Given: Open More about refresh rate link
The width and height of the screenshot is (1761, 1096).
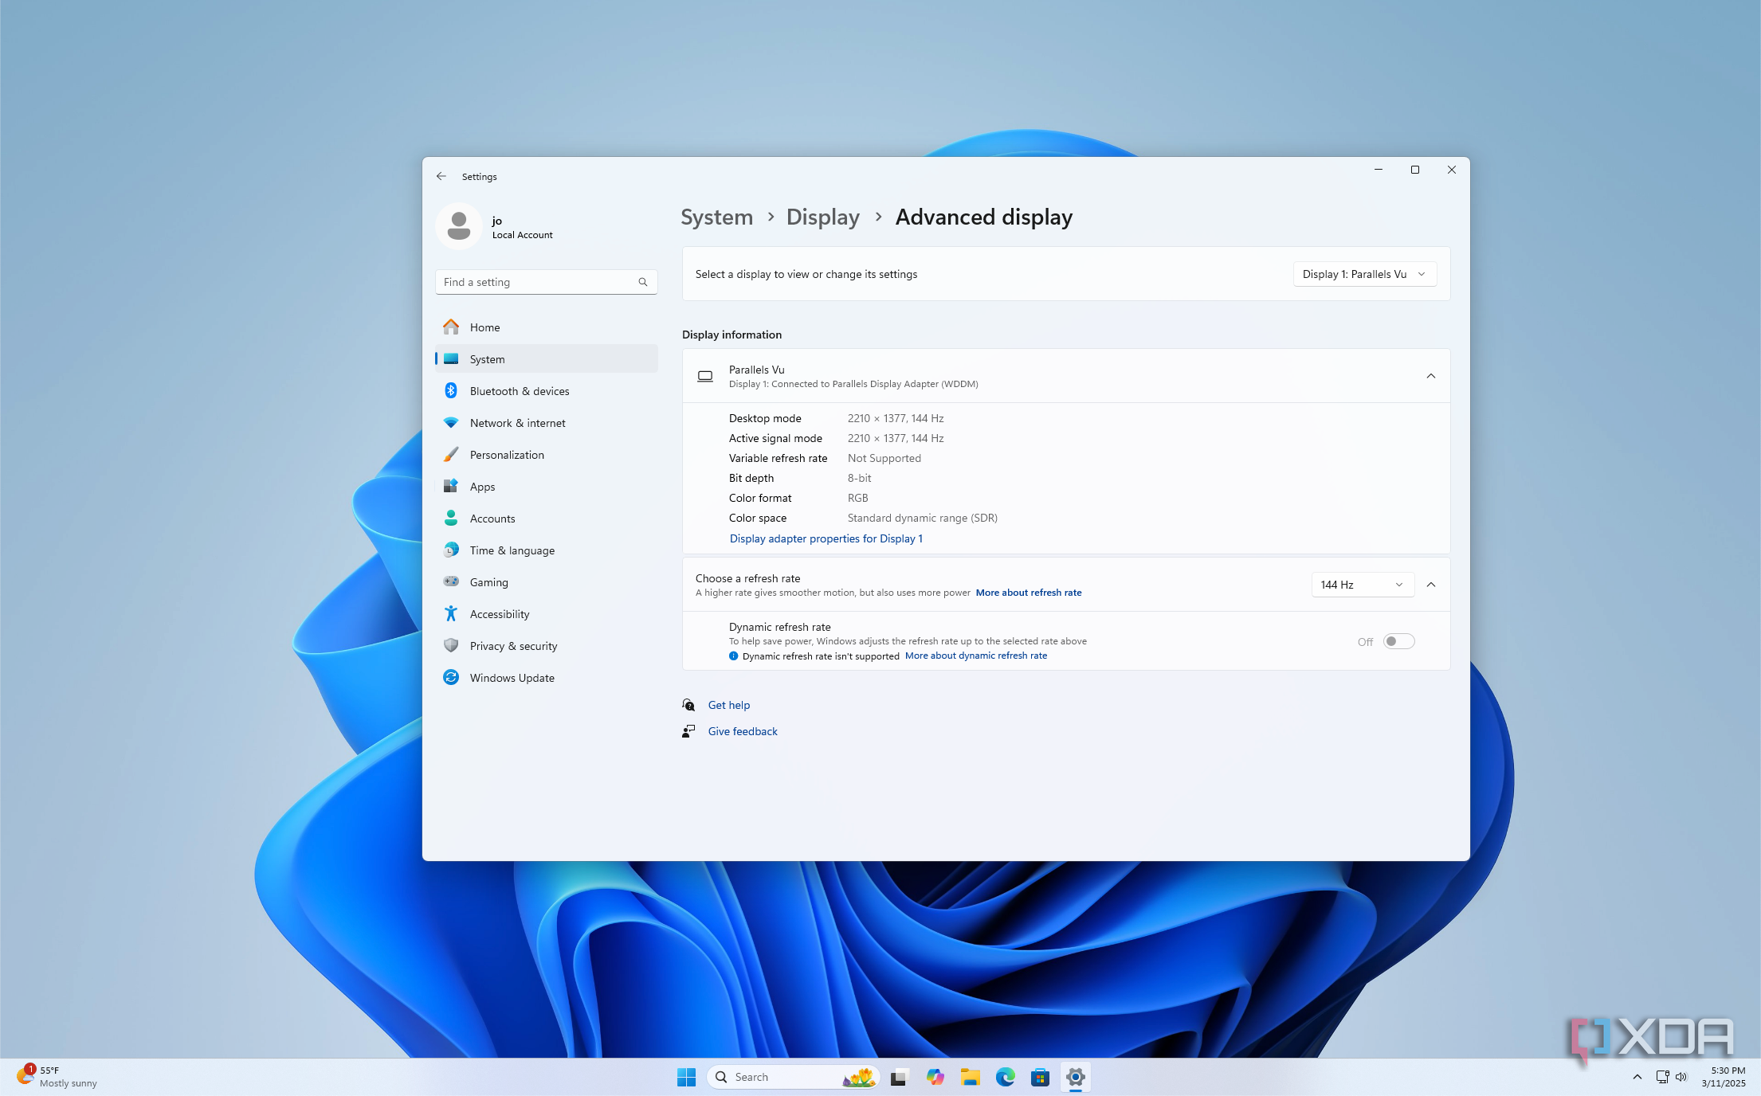Looking at the screenshot, I should point(1029,593).
